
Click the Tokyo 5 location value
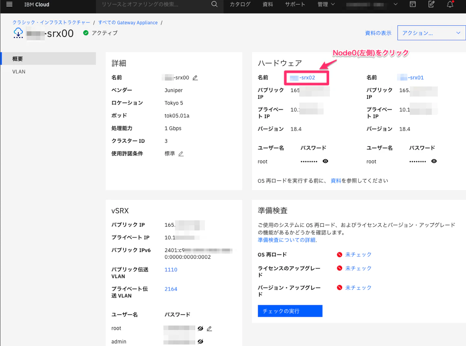(174, 103)
